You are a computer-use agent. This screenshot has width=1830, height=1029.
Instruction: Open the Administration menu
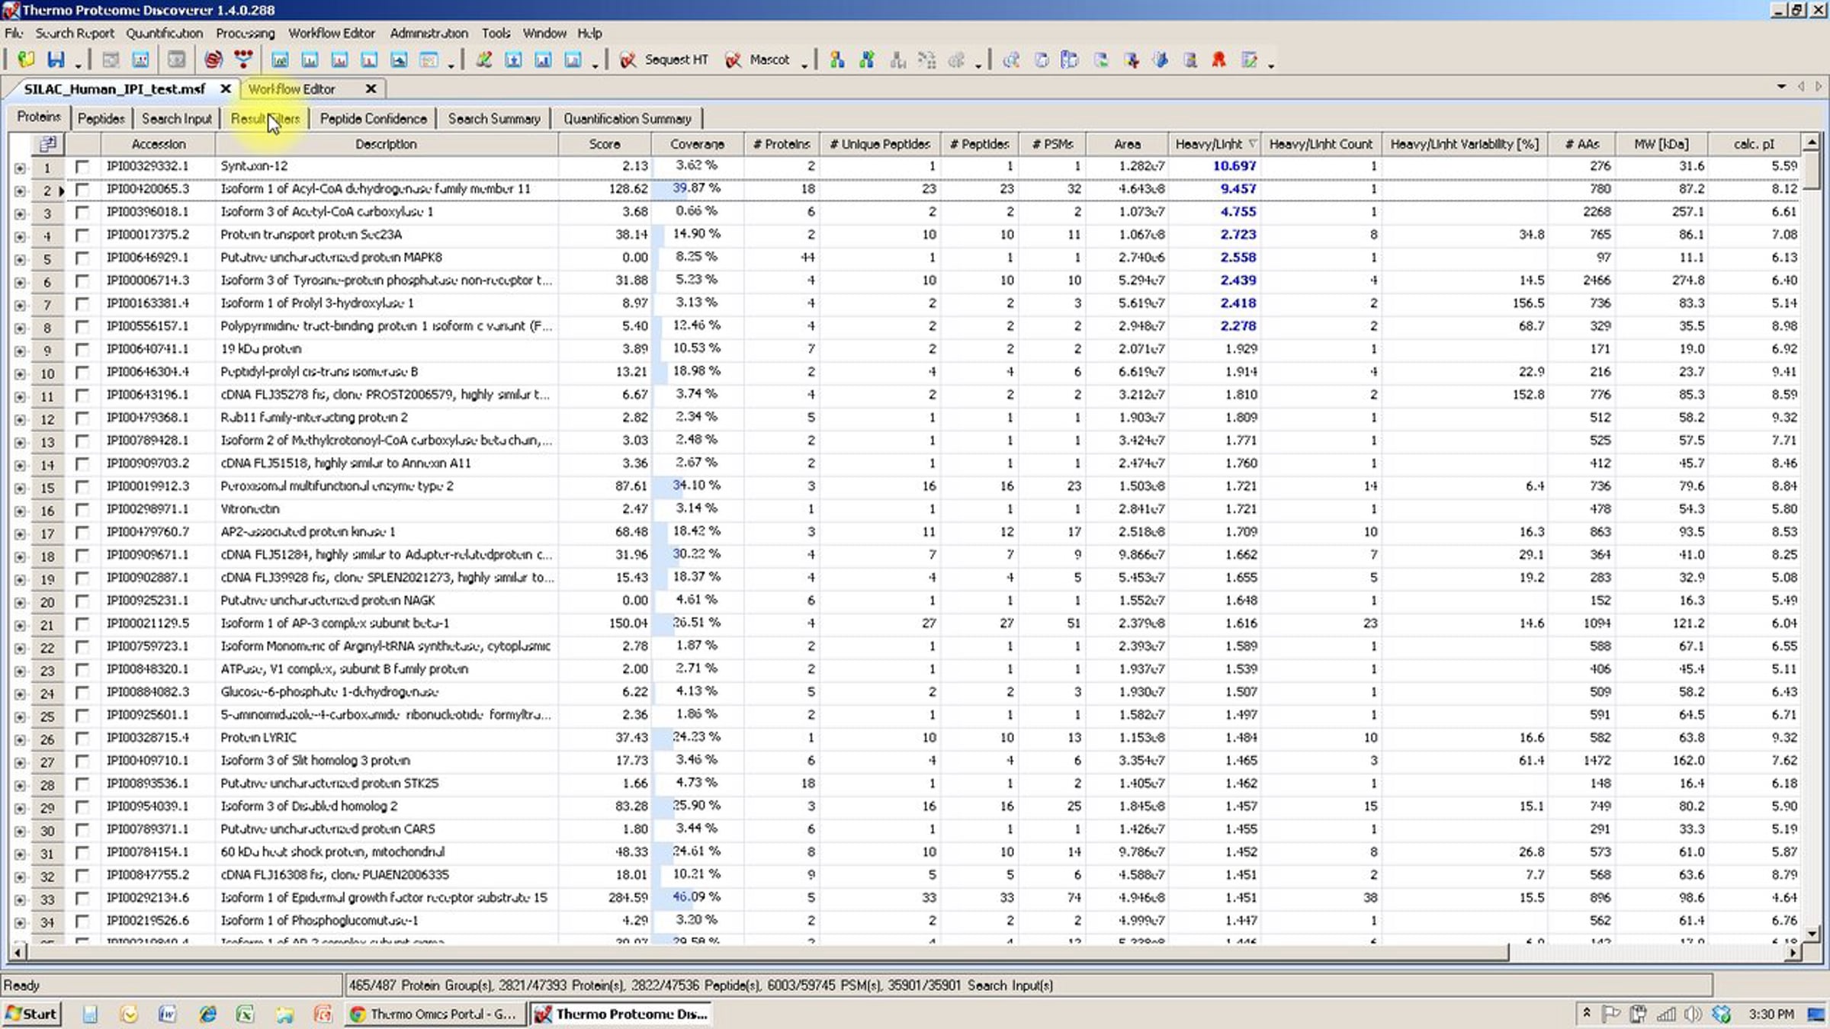tap(429, 33)
